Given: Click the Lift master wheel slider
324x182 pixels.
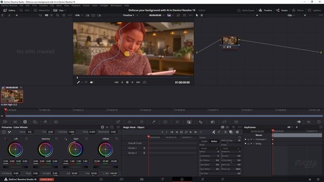Looking at the screenshot, I should 15,167.
